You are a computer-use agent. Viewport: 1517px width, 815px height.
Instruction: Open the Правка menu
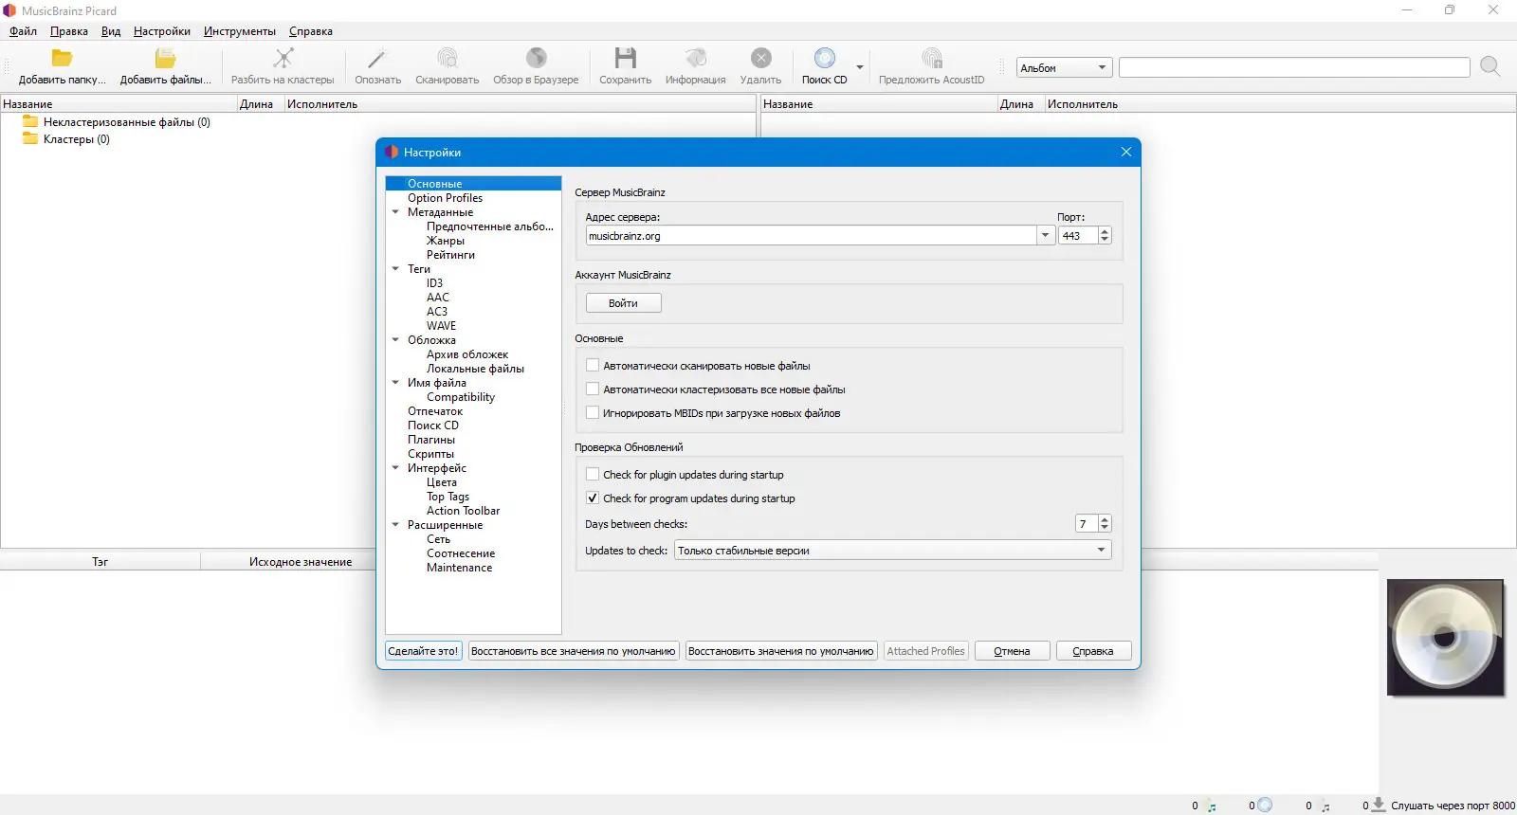69,31
